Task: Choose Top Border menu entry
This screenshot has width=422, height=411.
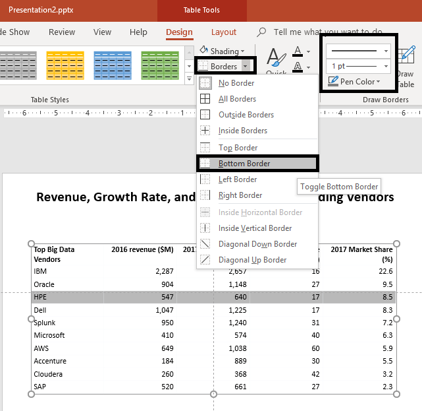Action: 257,148
